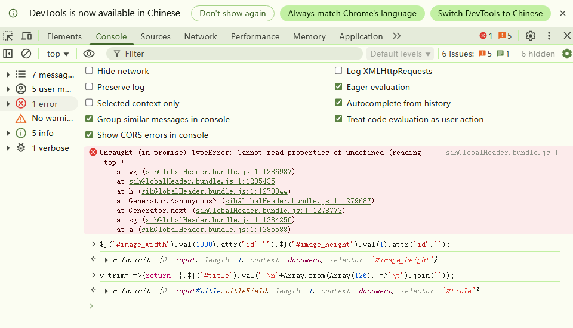Click the Don't show again button
This screenshot has height=328, width=573.
[x=233, y=13]
